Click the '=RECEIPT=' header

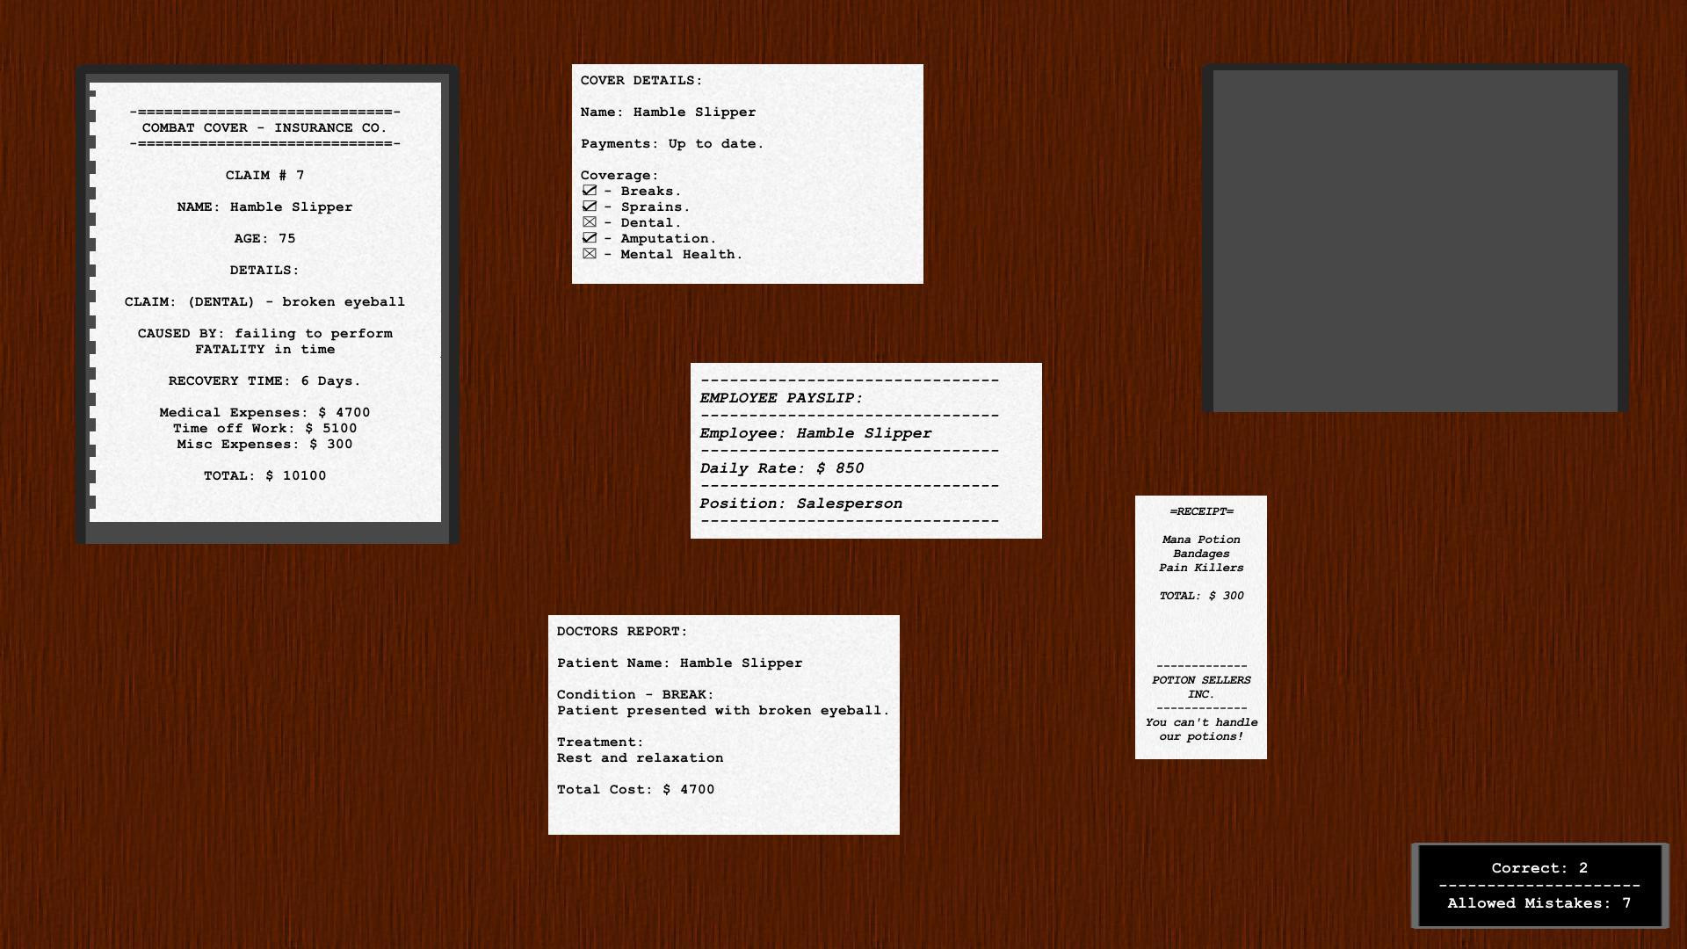(1201, 511)
